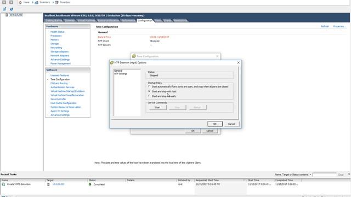The image size is (351, 197).
Task: Open Network Adapters link
Action: (x=60, y=56)
